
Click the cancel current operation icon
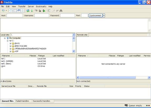(36, 11)
